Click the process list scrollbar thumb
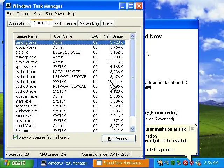 (132, 78)
